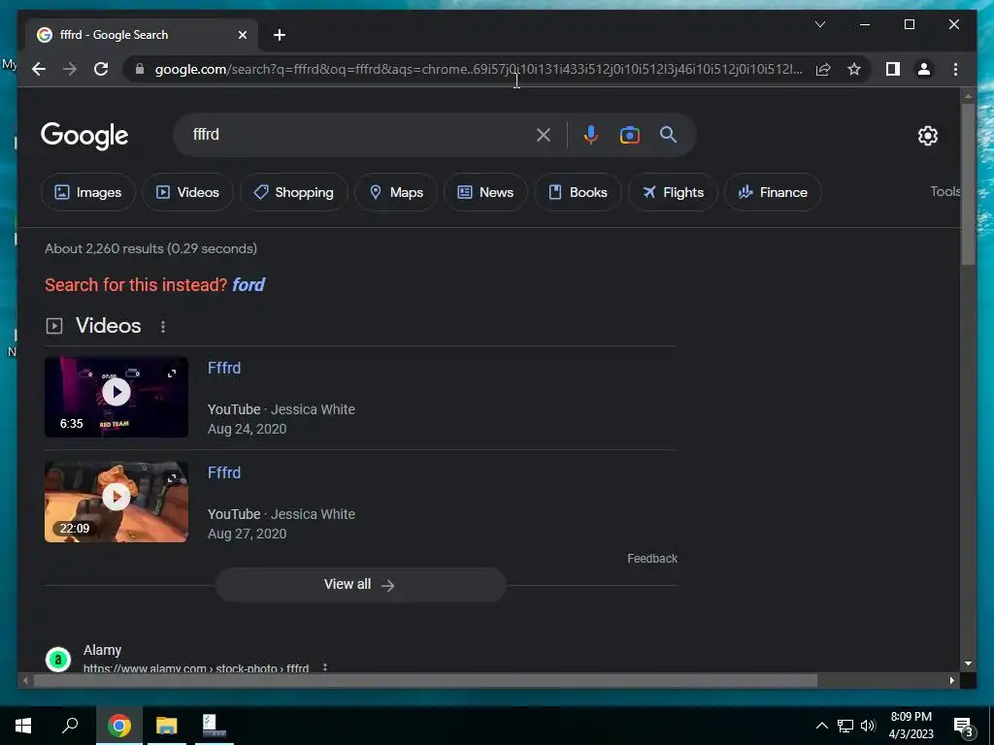The image size is (994, 745).
Task: Open File Explorer from taskbar
Action: (167, 726)
